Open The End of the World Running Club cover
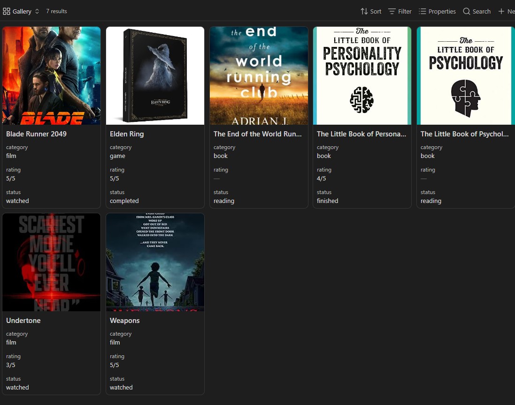This screenshot has height=405, width=515. pos(259,76)
